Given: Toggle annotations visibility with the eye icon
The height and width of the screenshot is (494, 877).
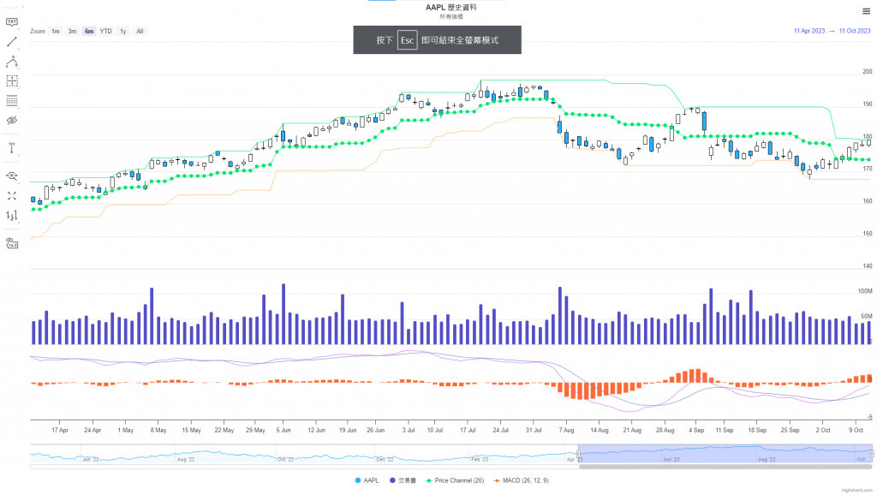Looking at the screenshot, I should 12,120.
